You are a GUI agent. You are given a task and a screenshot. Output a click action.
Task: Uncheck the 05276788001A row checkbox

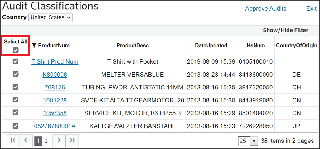(16, 126)
